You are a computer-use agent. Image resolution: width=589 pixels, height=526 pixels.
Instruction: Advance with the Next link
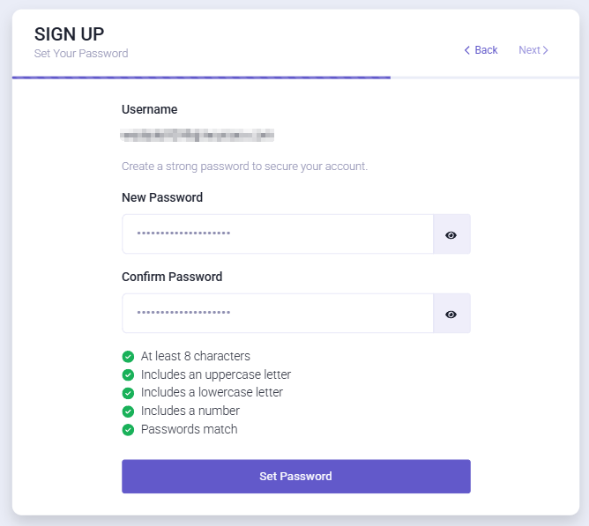pos(533,50)
